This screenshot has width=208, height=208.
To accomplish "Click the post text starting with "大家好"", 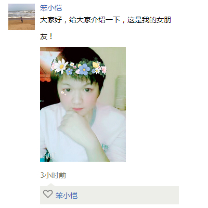I will pyautogui.click(x=106, y=20).
